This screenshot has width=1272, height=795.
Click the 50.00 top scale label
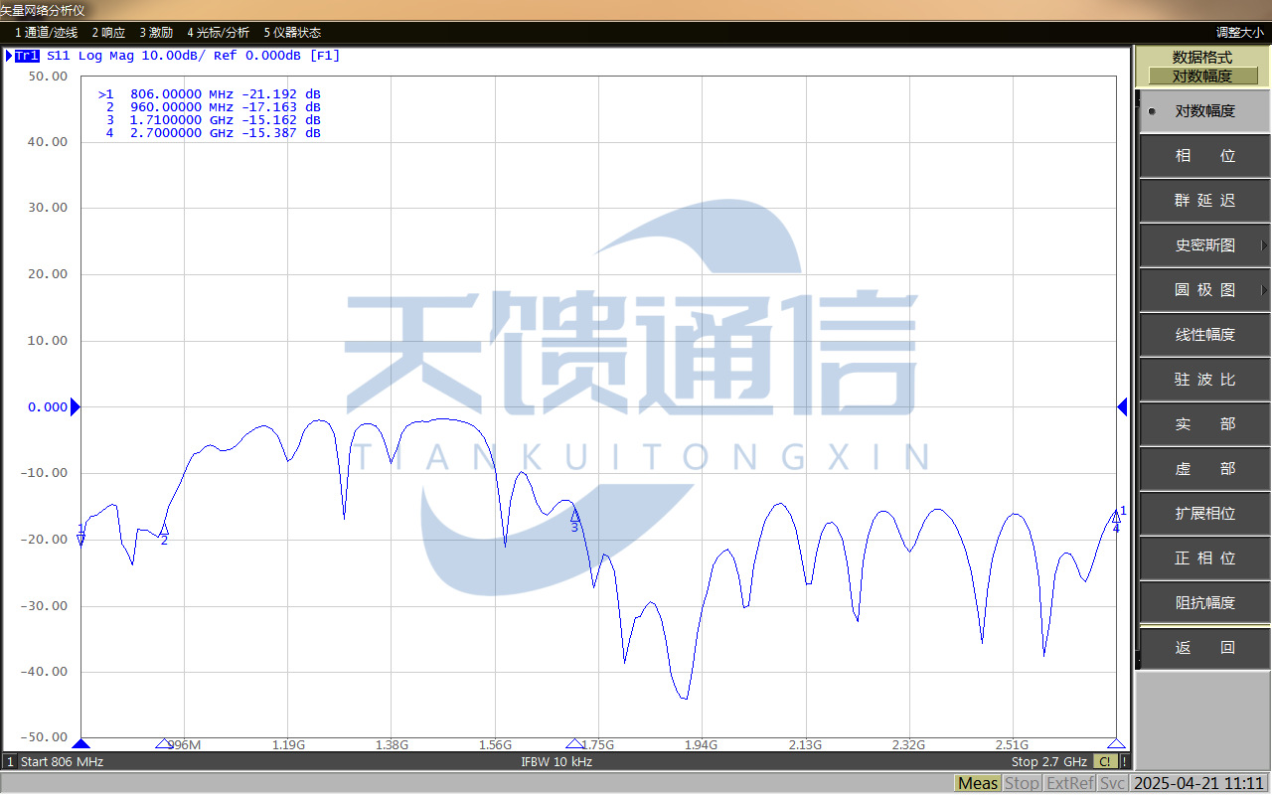tap(48, 76)
